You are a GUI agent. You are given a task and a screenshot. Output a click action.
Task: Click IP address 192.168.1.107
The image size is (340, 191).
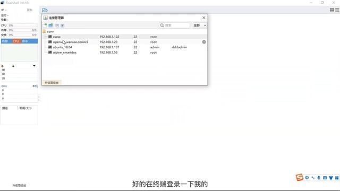(x=109, y=47)
